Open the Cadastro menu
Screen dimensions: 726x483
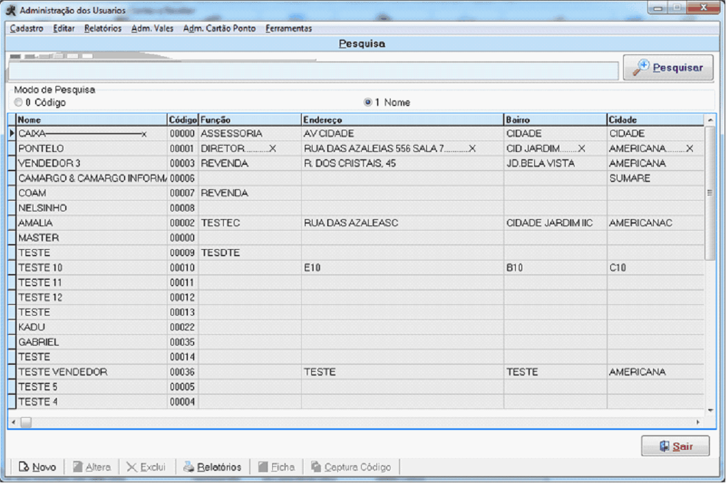click(x=26, y=28)
